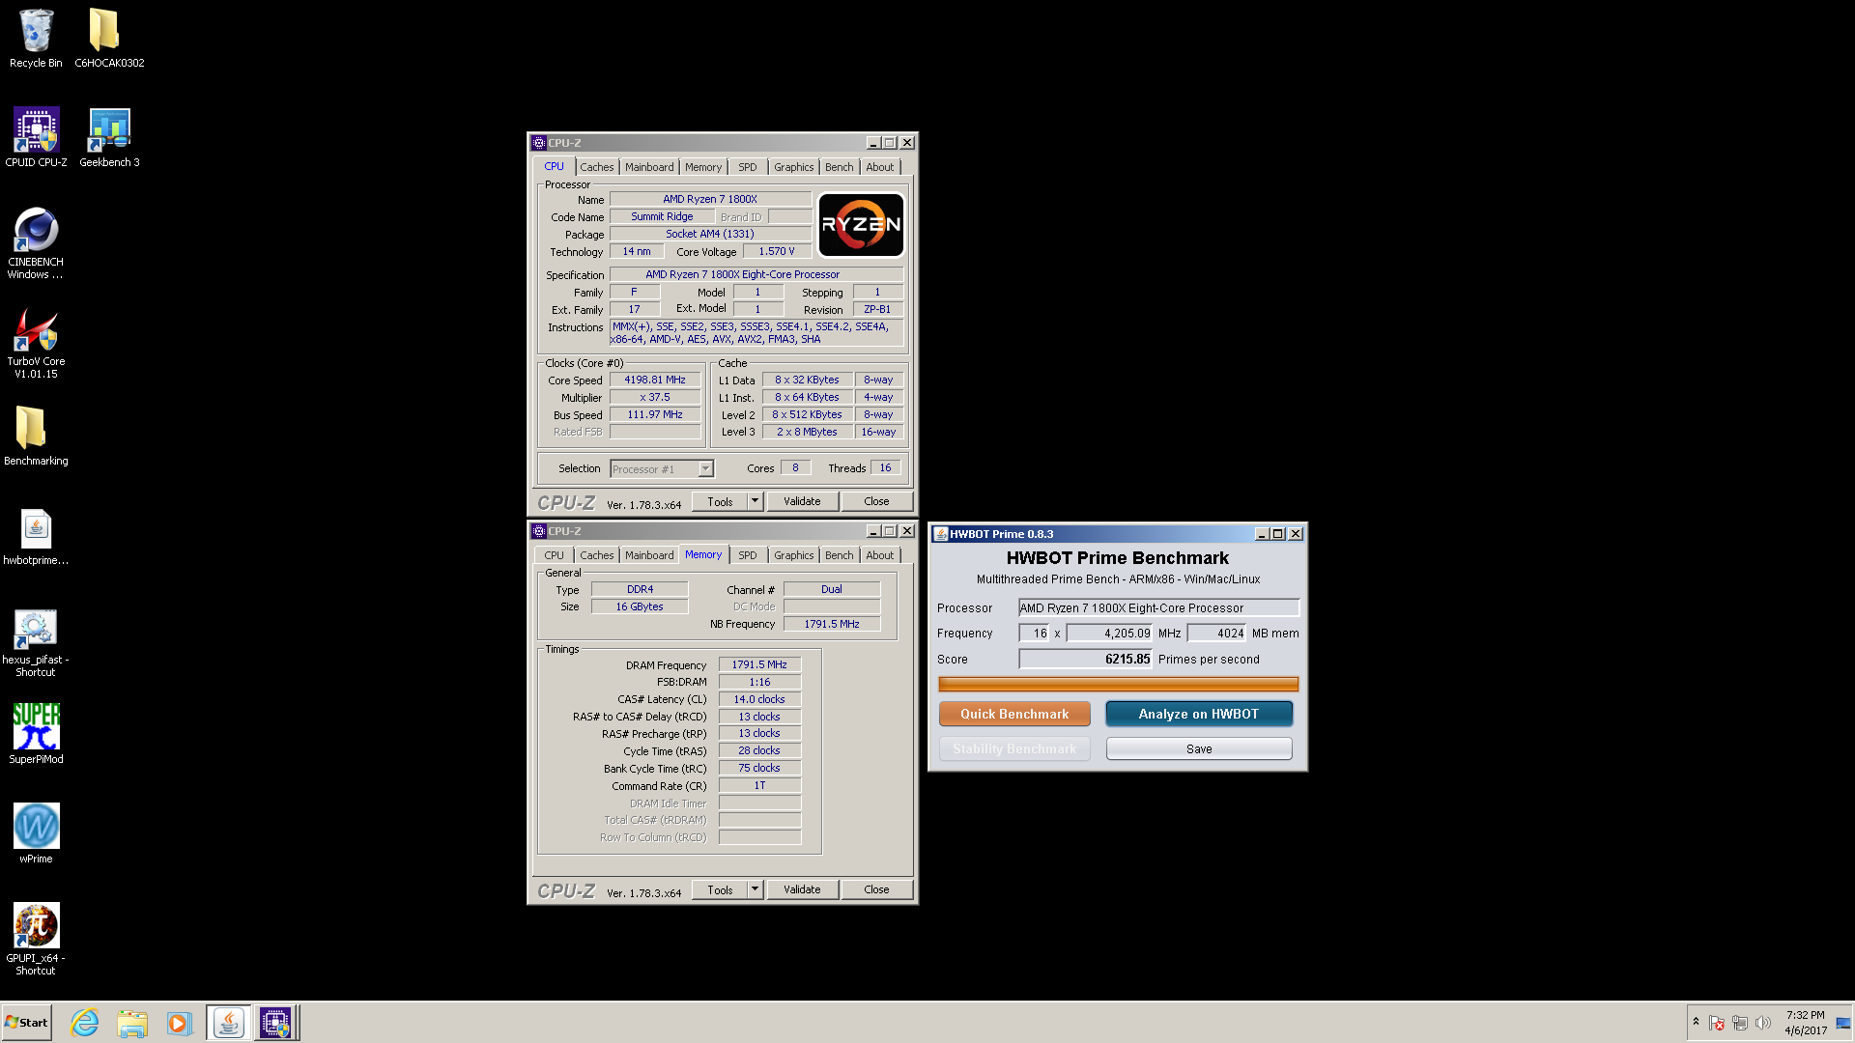Screen dimensions: 1855x1043
Task: Click Multiplier value x 37.5
Action: [x=655, y=397]
